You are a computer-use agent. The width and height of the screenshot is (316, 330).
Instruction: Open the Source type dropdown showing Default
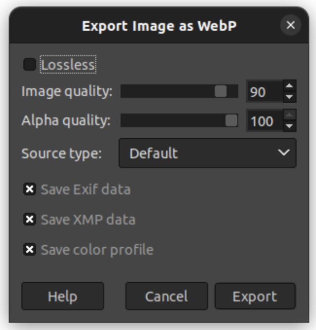207,153
